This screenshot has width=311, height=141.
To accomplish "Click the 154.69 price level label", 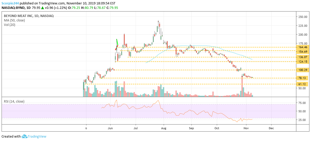I will pyautogui.click(x=302, y=52).
